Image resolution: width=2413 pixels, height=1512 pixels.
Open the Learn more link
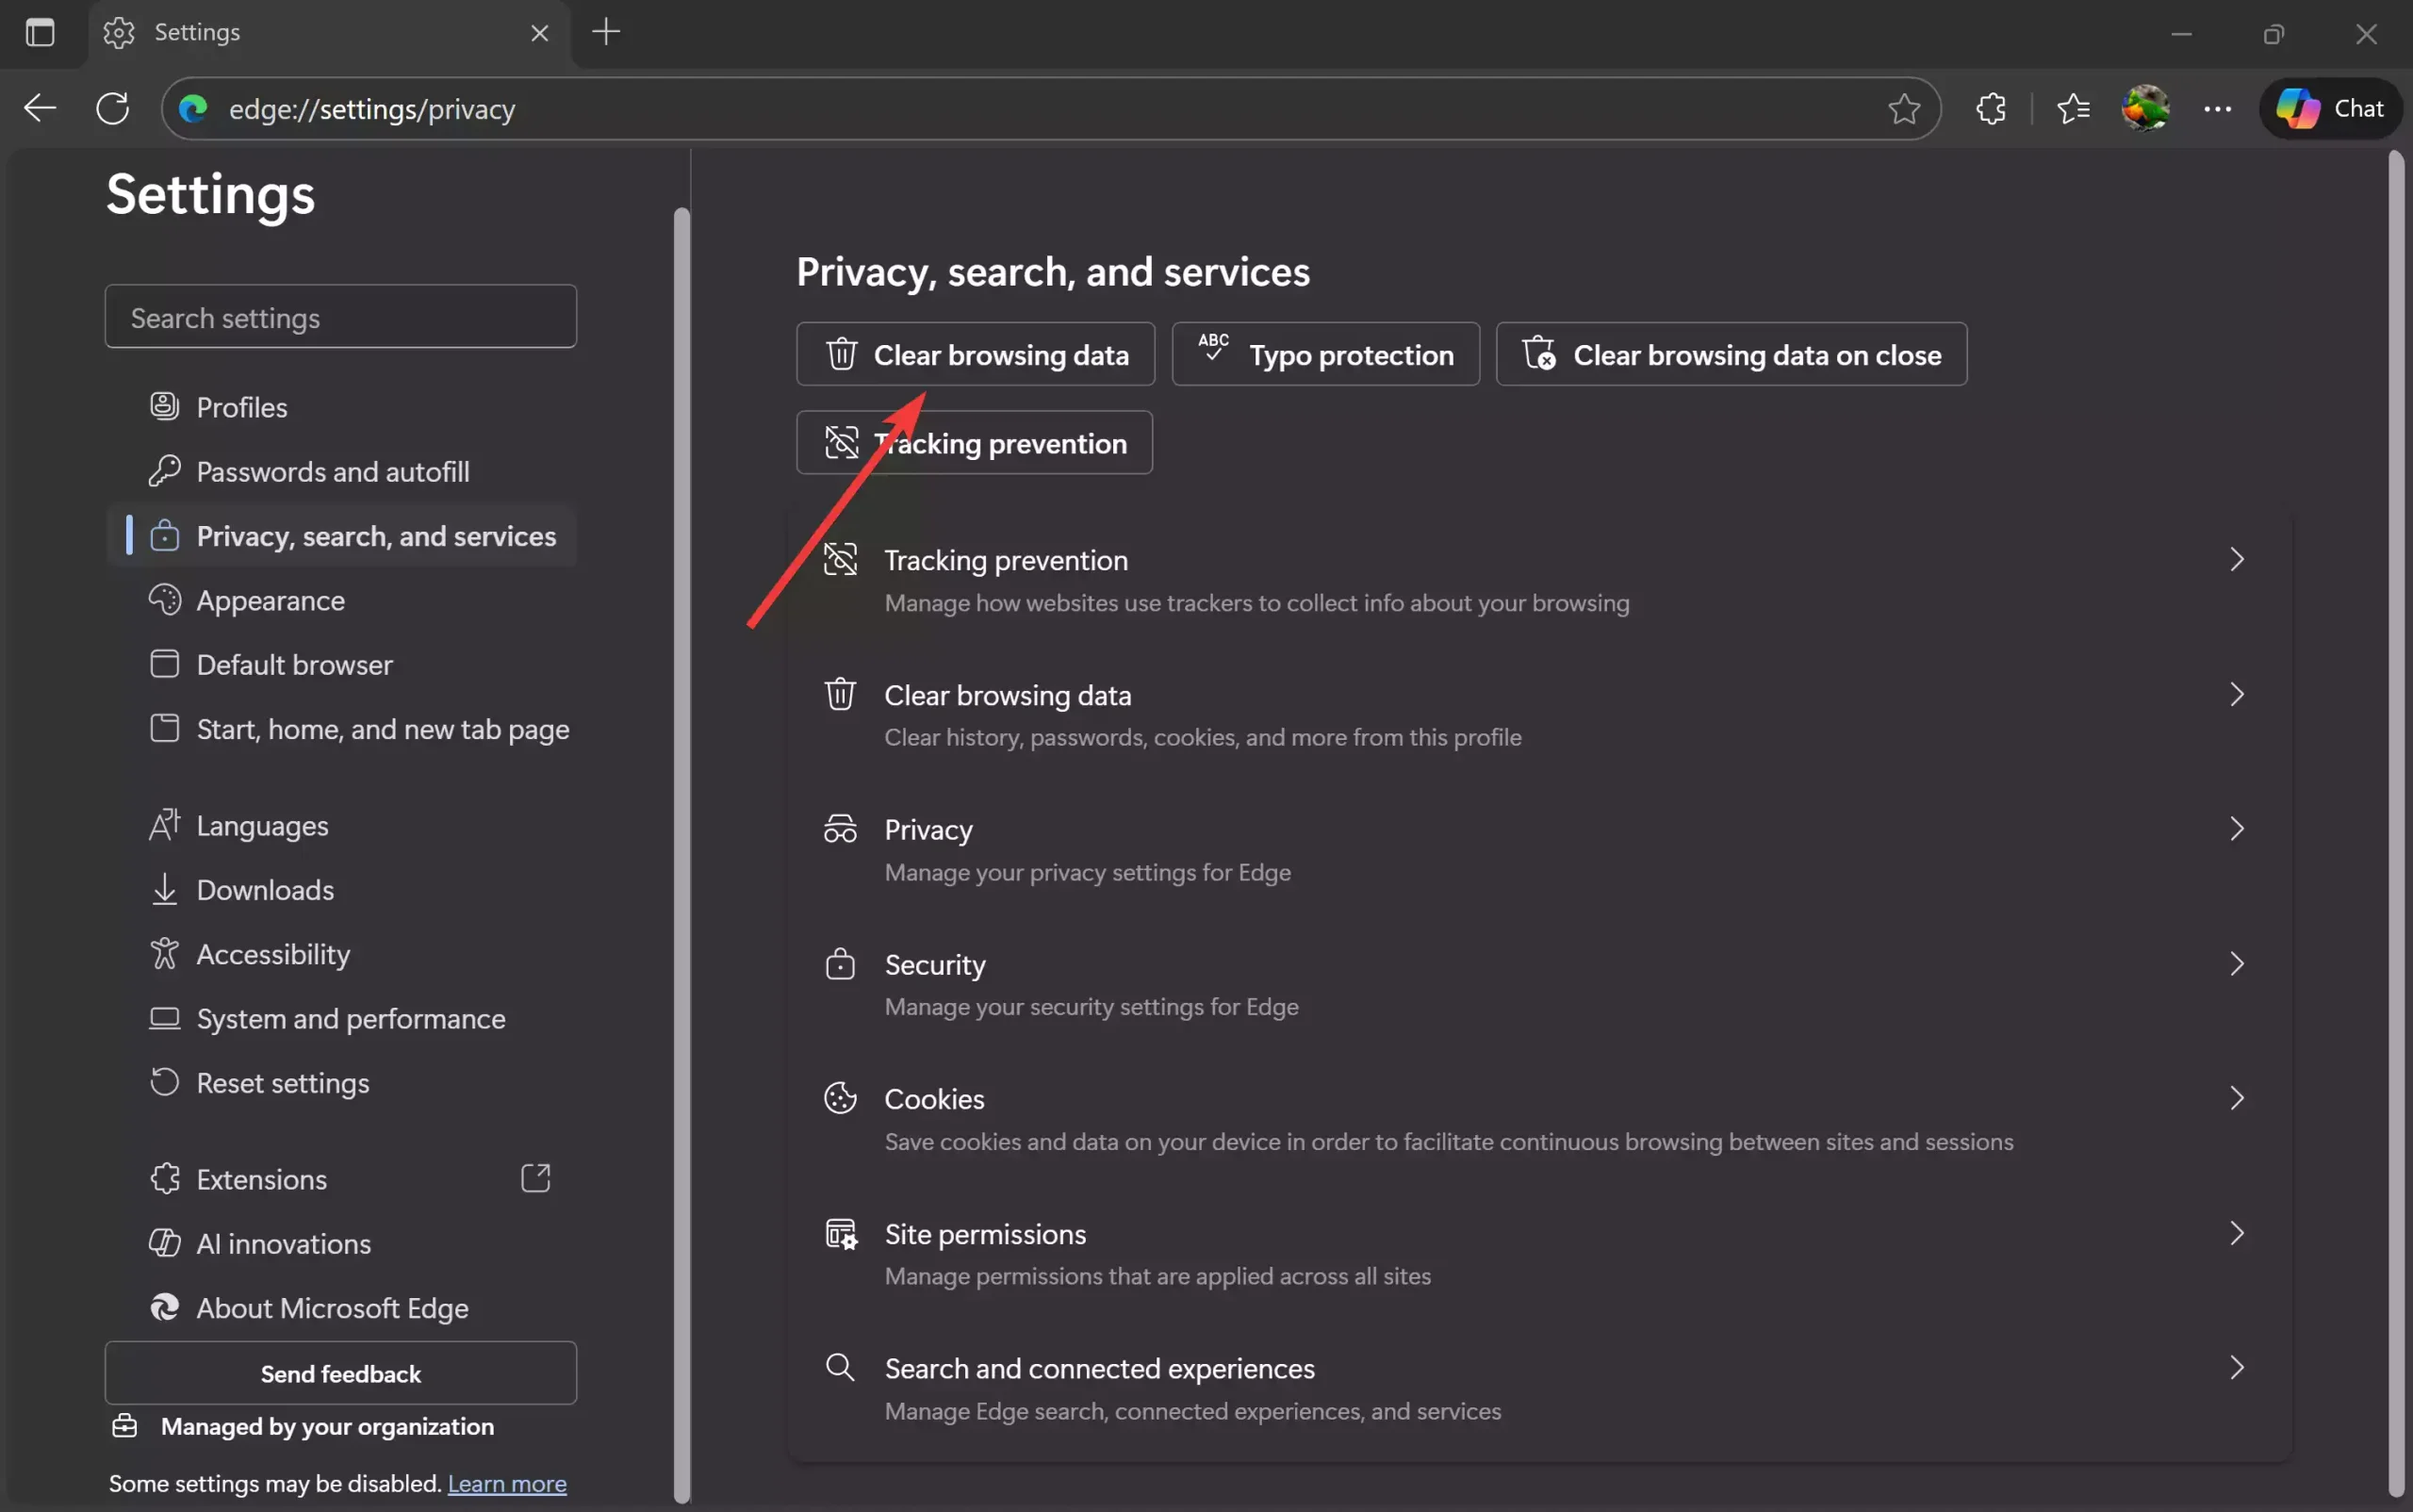point(506,1483)
